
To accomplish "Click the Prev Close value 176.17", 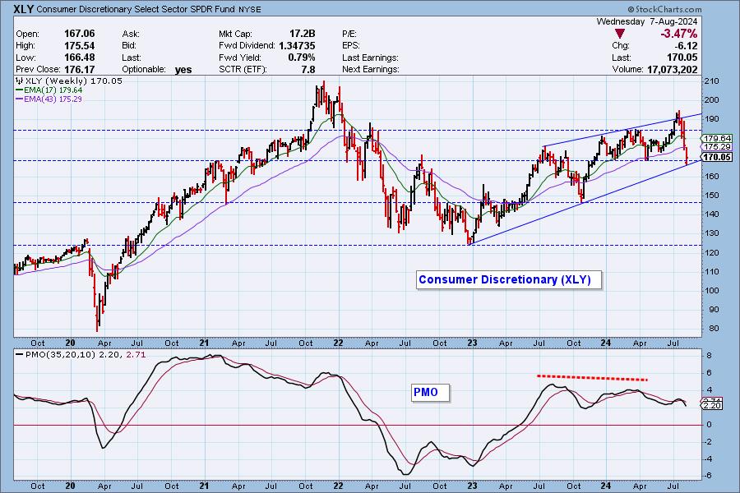I will tap(79, 69).
